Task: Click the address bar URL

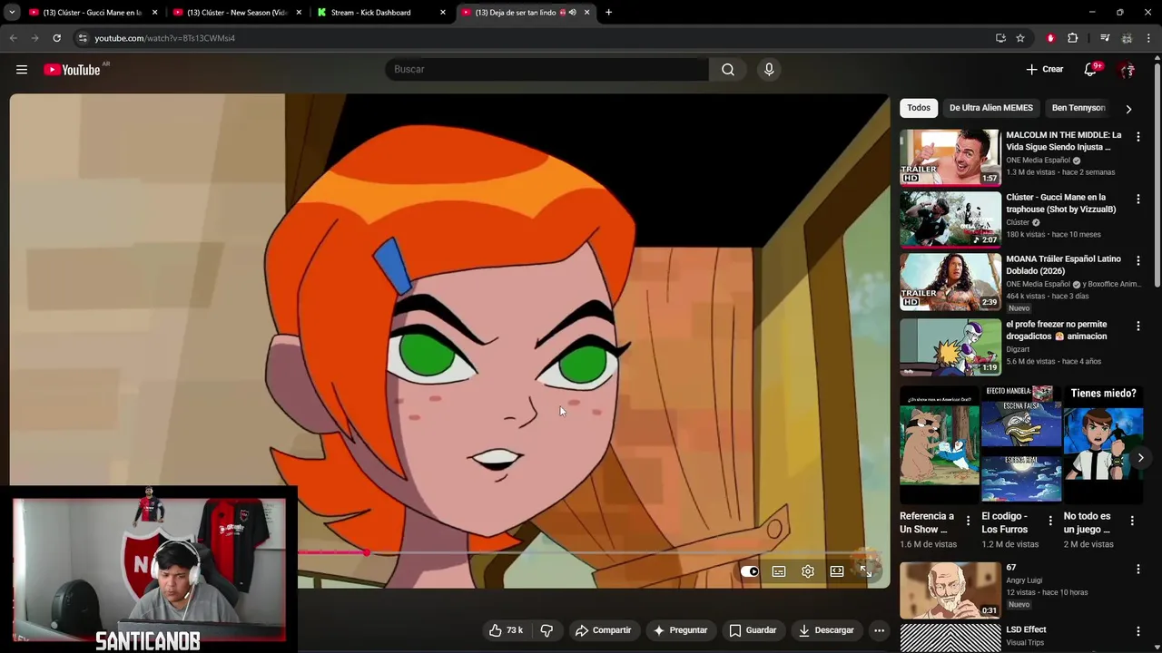Action: pyautogui.click(x=164, y=38)
